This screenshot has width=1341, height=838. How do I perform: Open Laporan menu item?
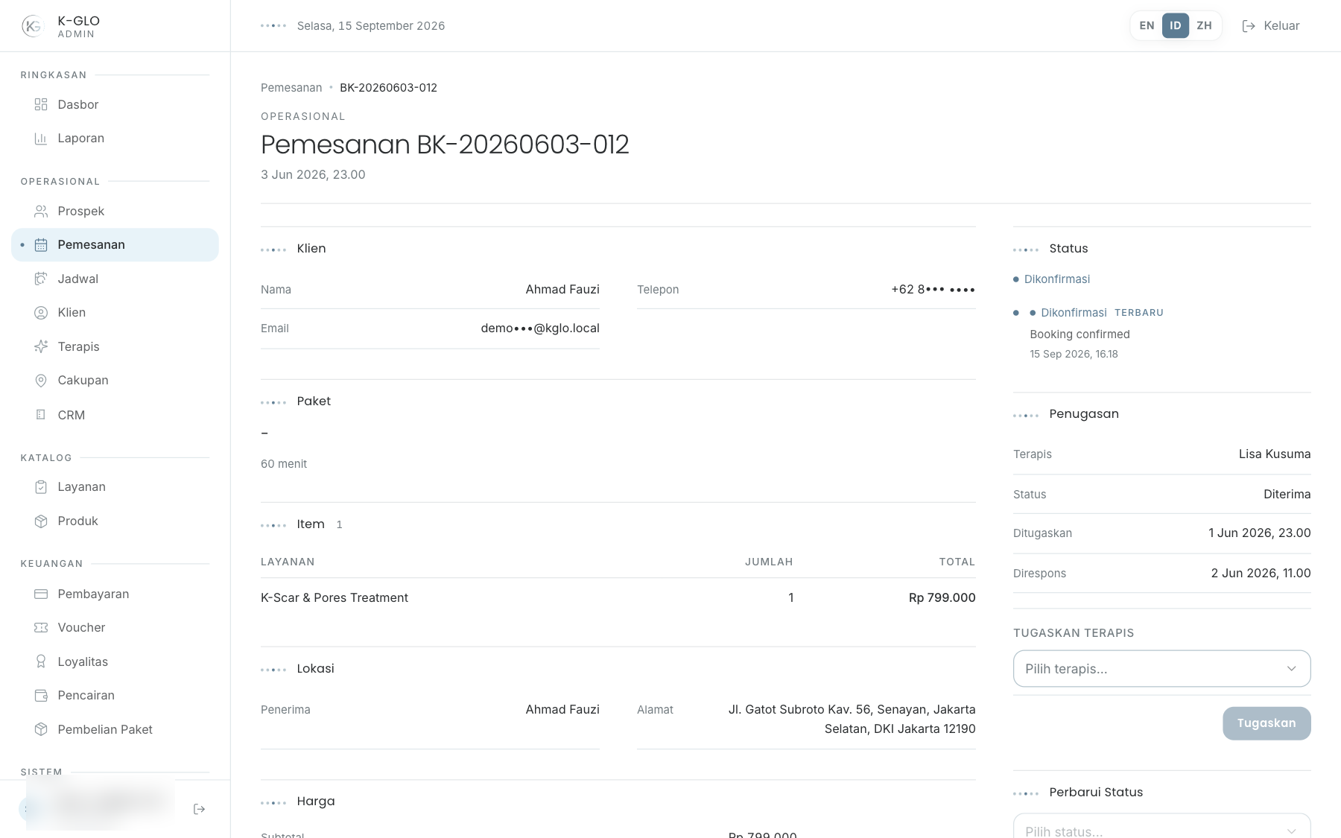click(115, 139)
